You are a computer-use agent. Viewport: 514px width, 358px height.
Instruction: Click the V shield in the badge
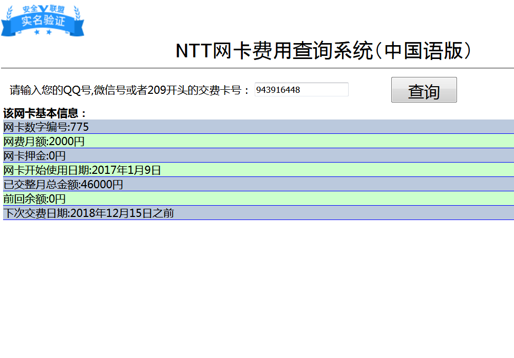[43, 9]
